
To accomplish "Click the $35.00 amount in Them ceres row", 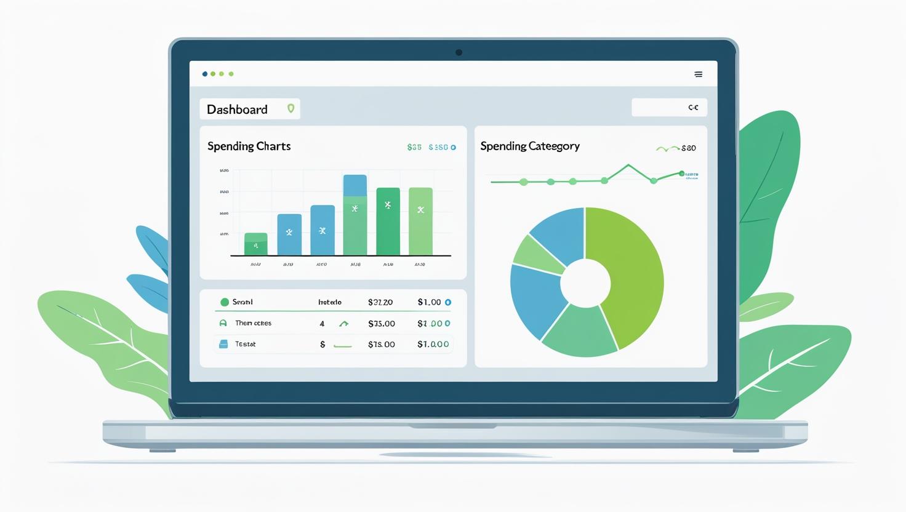I will coord(382,324).
